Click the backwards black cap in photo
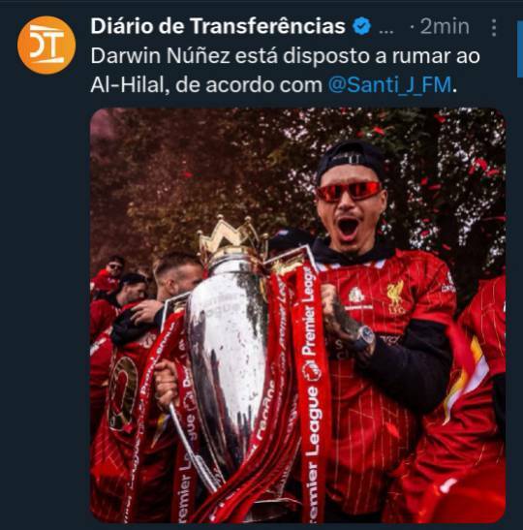Image resolution: width=523 pixels, height=530 pixels. [350, 161]
